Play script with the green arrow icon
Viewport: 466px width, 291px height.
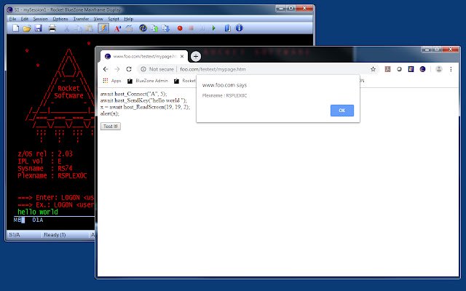(x=213, y=28)
